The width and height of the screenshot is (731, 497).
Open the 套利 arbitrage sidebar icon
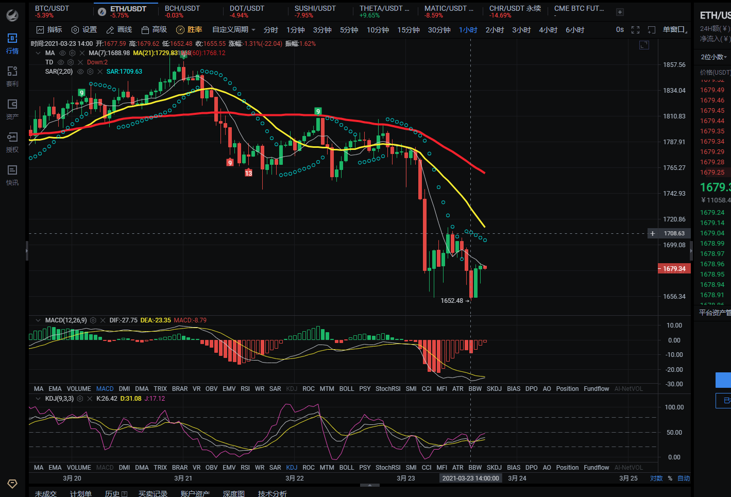coord(12,76)
